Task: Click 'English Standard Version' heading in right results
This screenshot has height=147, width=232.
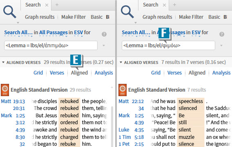Action: tap(157, 90)
